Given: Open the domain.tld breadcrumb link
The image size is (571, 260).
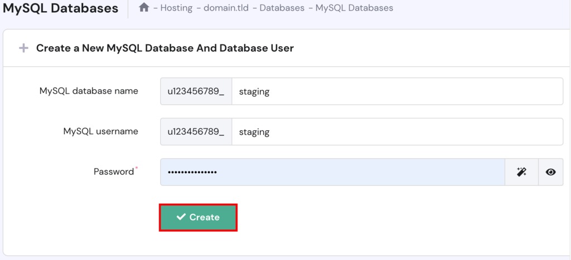Looking at the screenshot, I should [x=226, y=8].
